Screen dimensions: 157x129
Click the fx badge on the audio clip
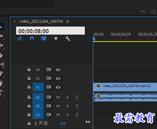(x=98, y=96)
